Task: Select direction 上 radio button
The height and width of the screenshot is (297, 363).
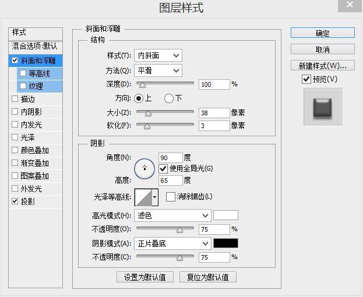Action: 139,98
